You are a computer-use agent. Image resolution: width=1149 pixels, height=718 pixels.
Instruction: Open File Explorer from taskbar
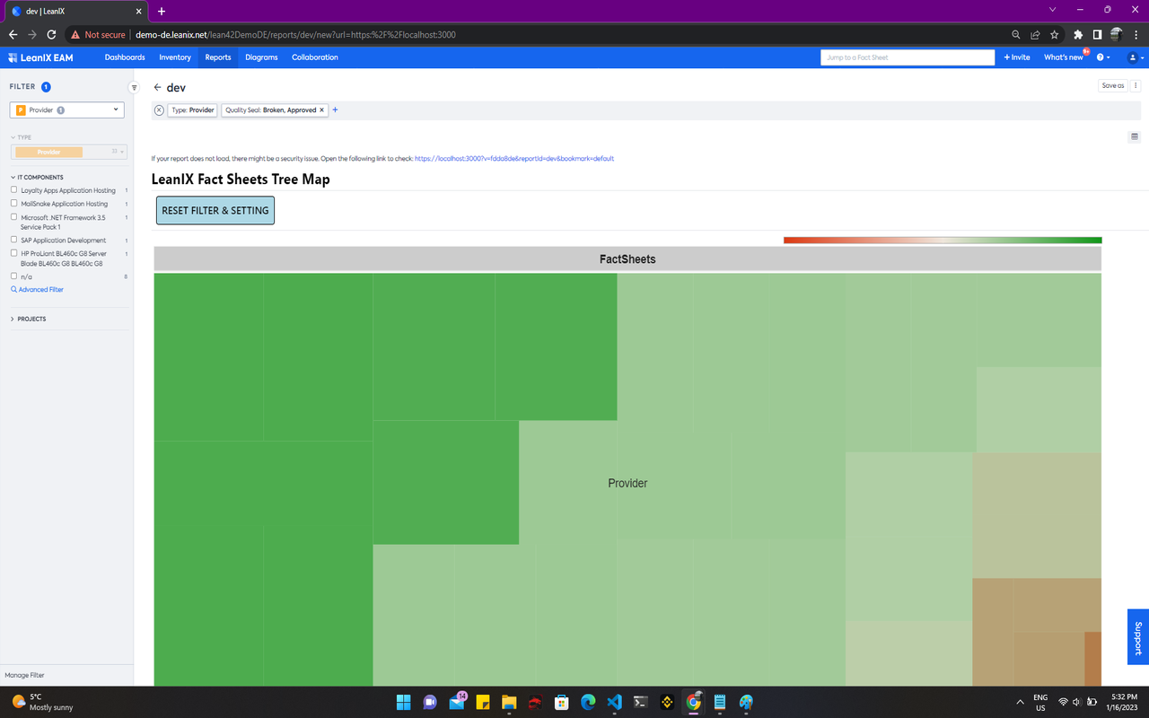tap(509, 702)
